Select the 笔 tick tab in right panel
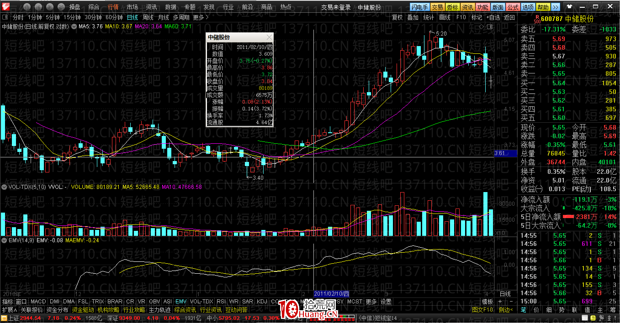 point(524,310)
